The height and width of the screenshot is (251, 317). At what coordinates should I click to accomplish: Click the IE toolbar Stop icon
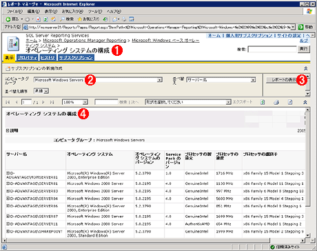39,19
